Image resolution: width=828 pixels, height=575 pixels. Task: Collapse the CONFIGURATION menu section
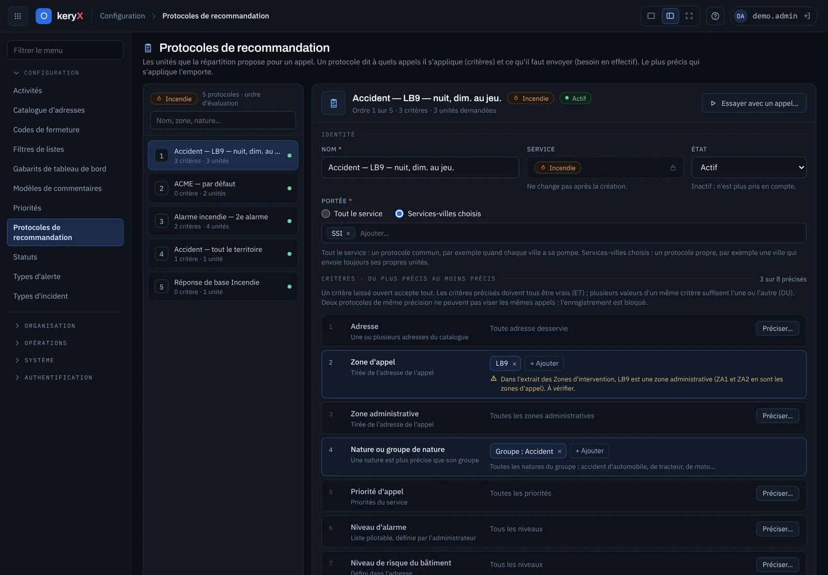[47, 73]
